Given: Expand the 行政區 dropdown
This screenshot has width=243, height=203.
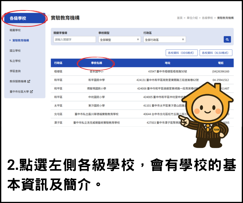Looking at the screenshot, I should pos(164,40).
